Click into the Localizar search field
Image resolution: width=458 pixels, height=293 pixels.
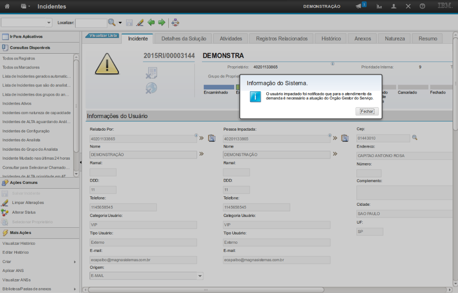[91, 22]
